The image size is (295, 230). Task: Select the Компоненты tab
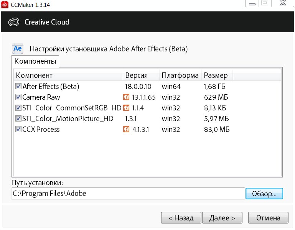pos(35,61)
